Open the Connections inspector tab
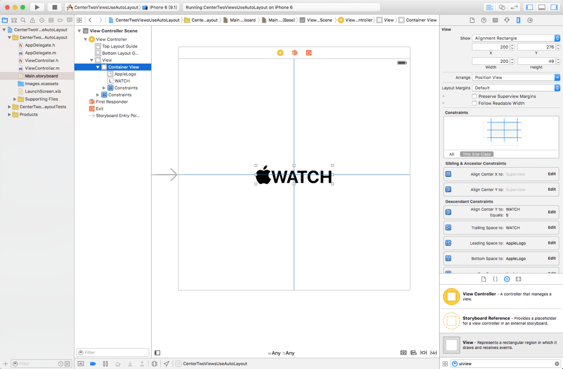 (x=530, y=20)
